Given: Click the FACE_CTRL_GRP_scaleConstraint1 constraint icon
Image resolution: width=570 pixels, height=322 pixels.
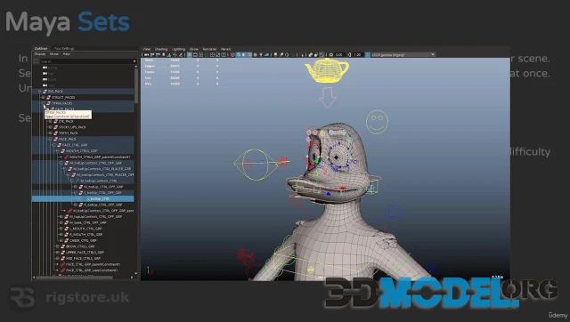Looking at the screenshot, I should click(x=62, y=270).
